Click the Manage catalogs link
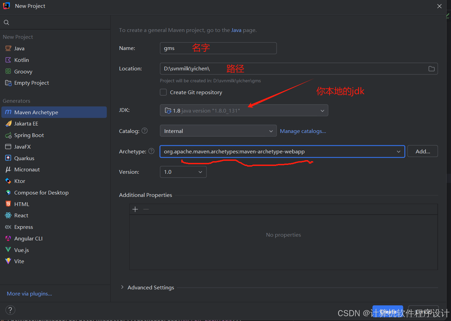This screenshot has width=451, height=321. pos(303,131)
